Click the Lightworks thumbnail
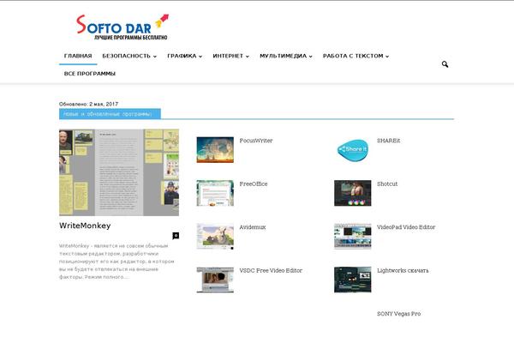 [353, 280]
